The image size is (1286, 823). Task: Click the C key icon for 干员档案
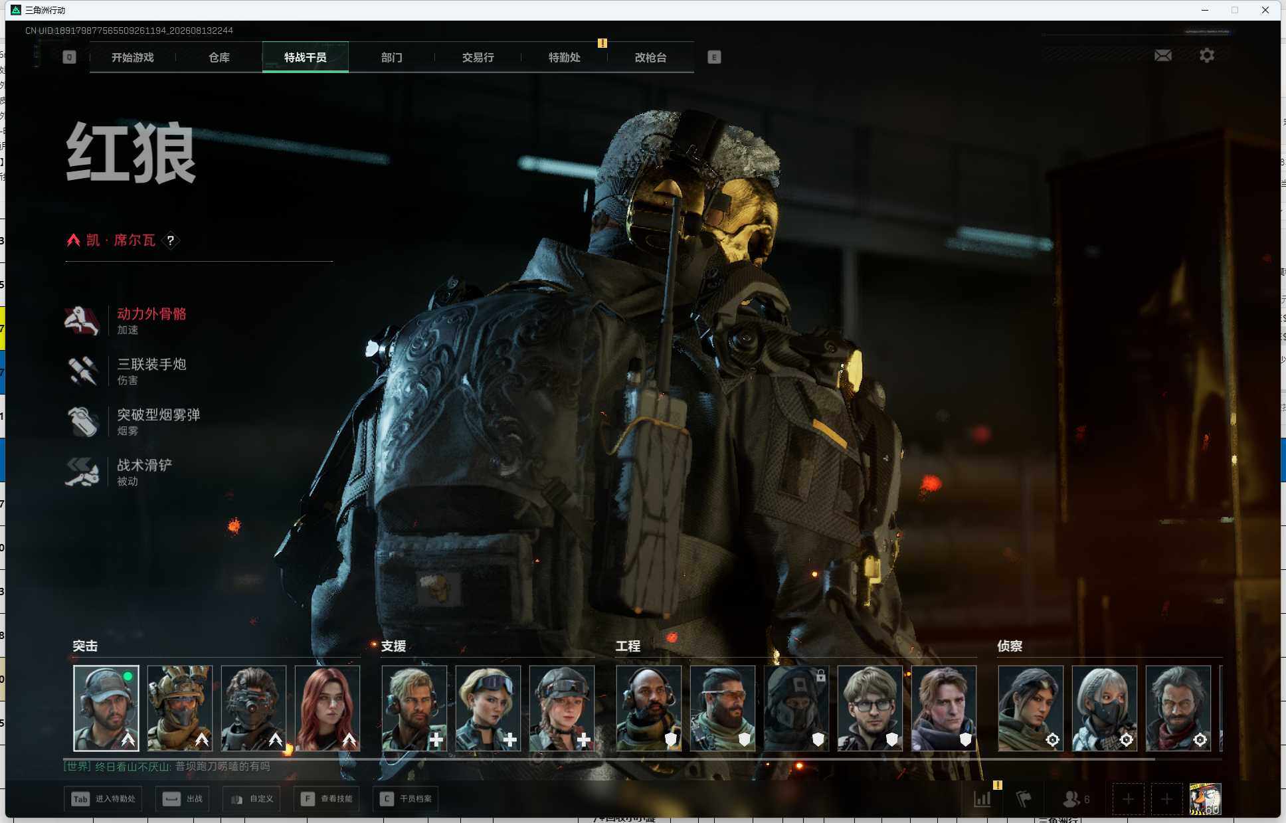tap(386, 798)
